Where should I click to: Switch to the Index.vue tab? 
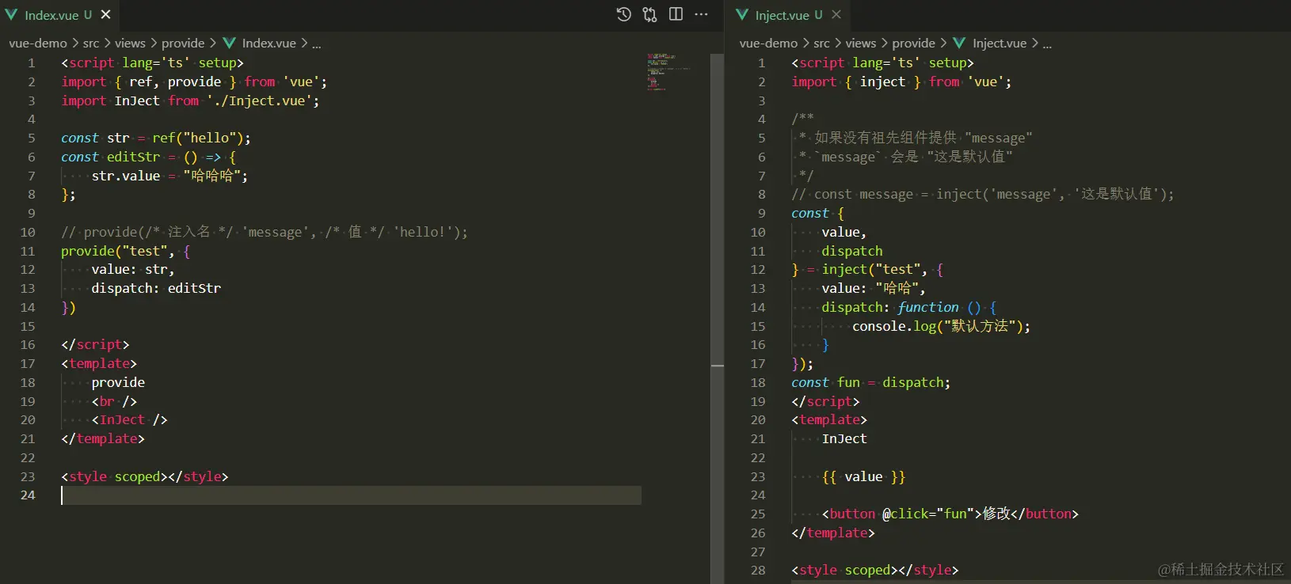[x=59, y=15]
